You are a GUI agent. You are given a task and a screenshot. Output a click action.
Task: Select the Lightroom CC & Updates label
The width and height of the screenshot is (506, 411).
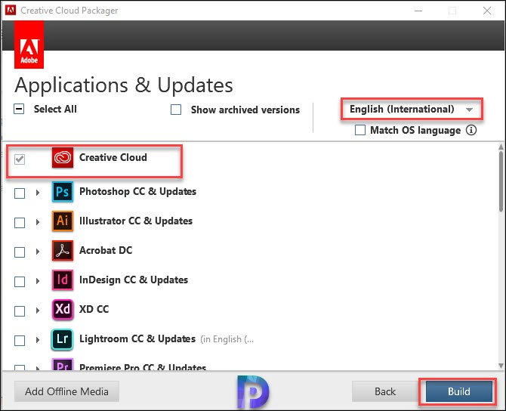click(137, 338)
